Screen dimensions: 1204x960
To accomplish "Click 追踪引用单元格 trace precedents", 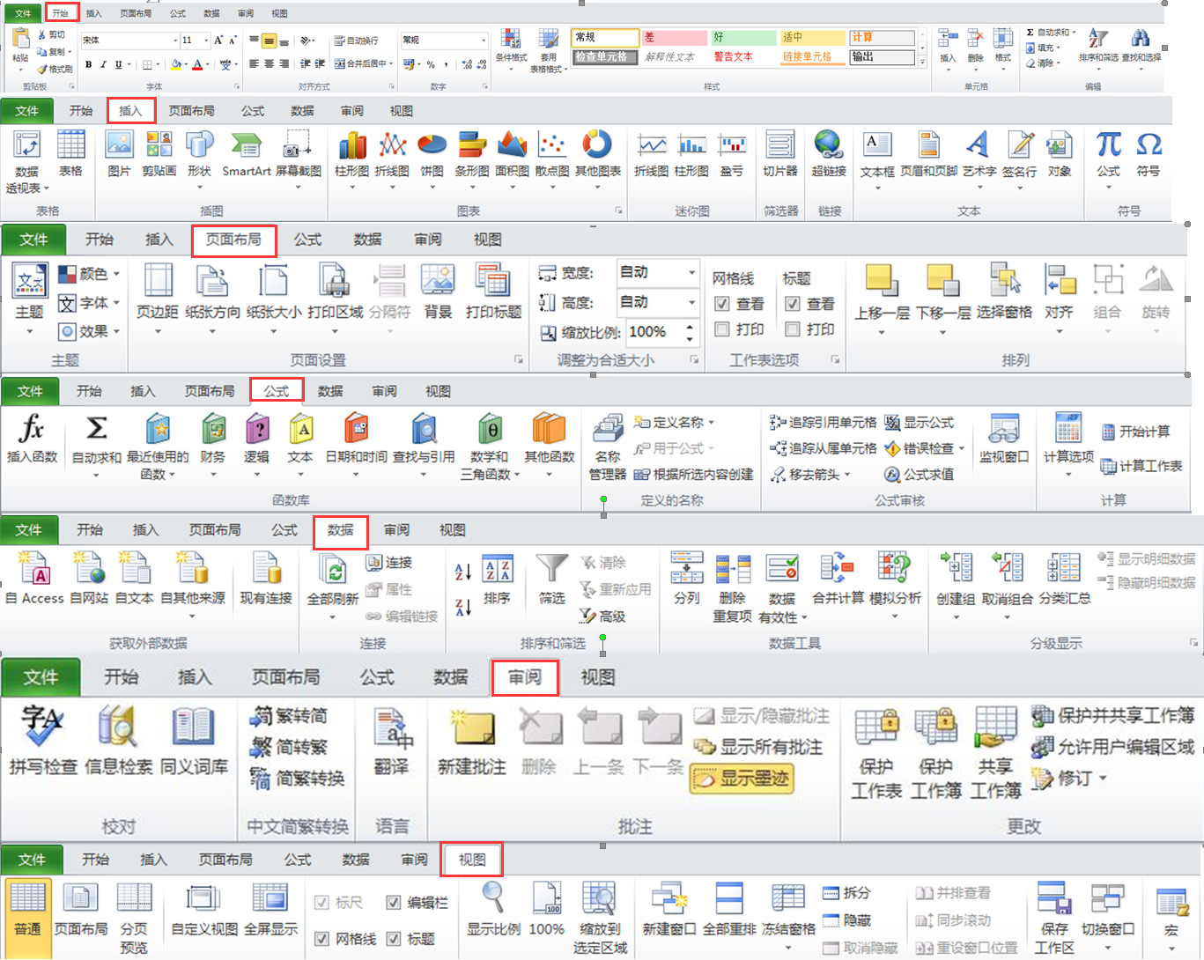I will pyautogui.click(x=824, y=423).
